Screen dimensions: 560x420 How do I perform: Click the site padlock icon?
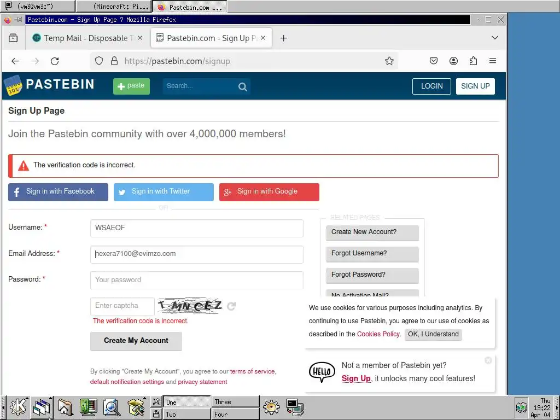114,61
